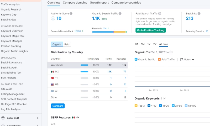This screenshot has height=126, width=210.
Task: Expand the Local SEO sidebar section
Action: [x=38, y=118]
